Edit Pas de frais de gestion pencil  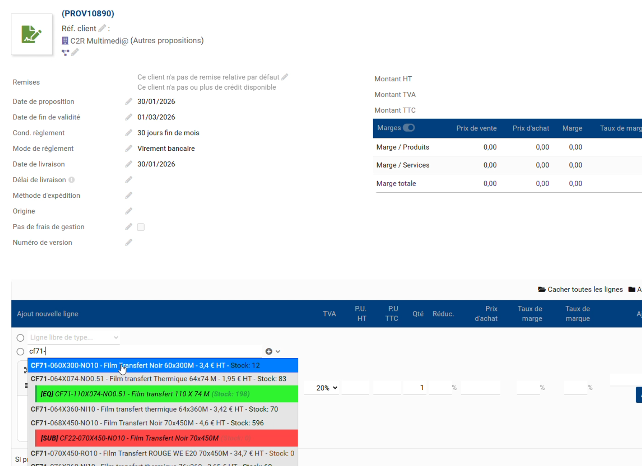(x=129, y=227)
